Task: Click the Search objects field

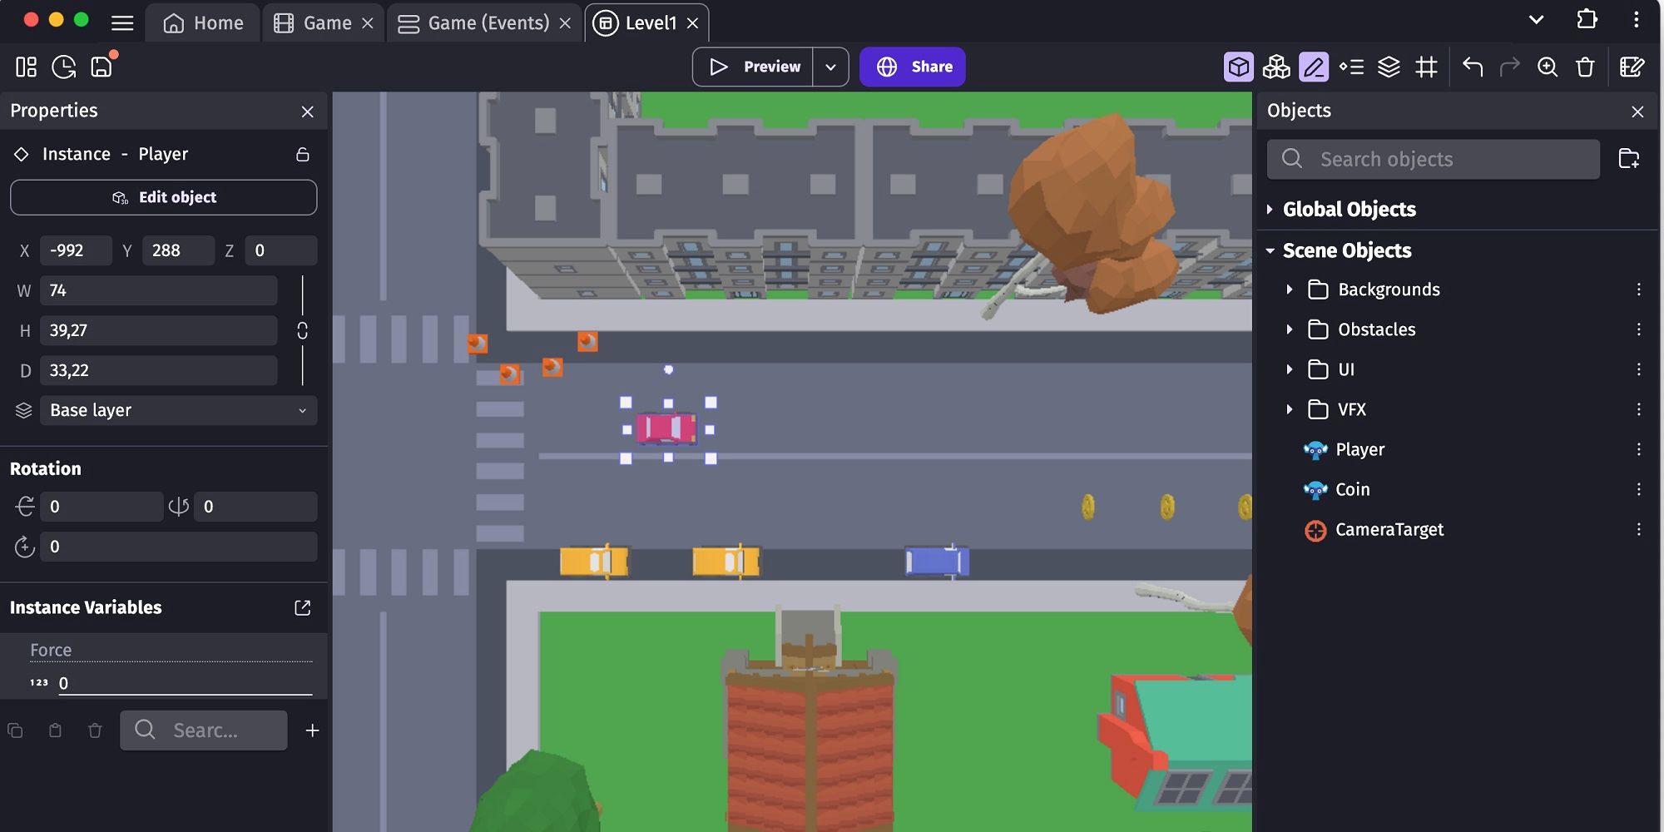Action: pos(1433,159)
